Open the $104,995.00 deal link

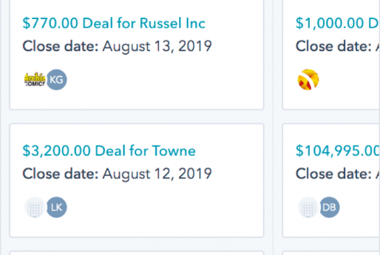[x=337, y=151]
